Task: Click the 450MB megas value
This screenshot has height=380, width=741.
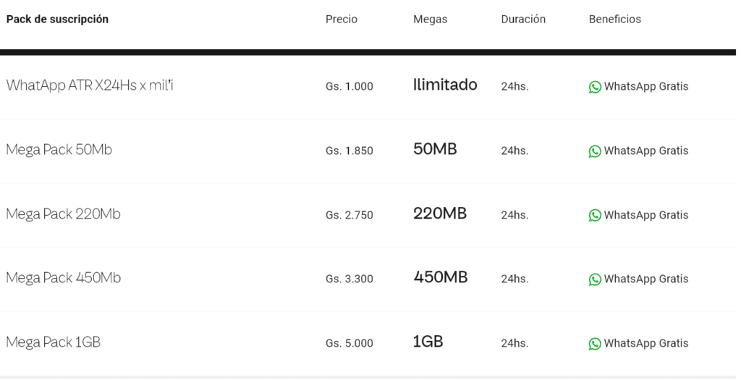Action: [441, 277]
